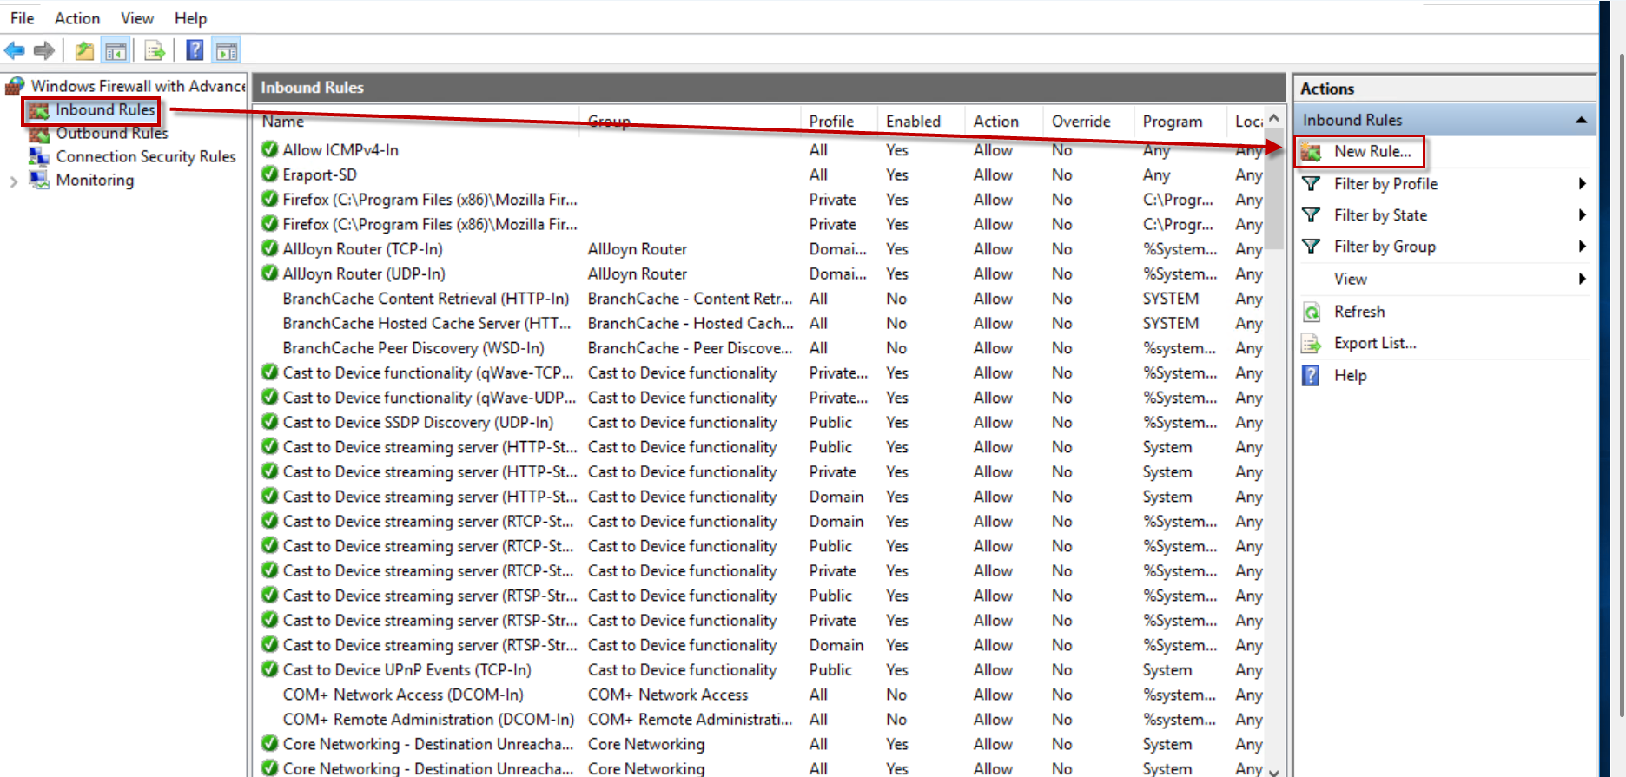Select Connection Security Rules tree item
The height and width of the screenshot is (777, 1626).
coord(145,157)
